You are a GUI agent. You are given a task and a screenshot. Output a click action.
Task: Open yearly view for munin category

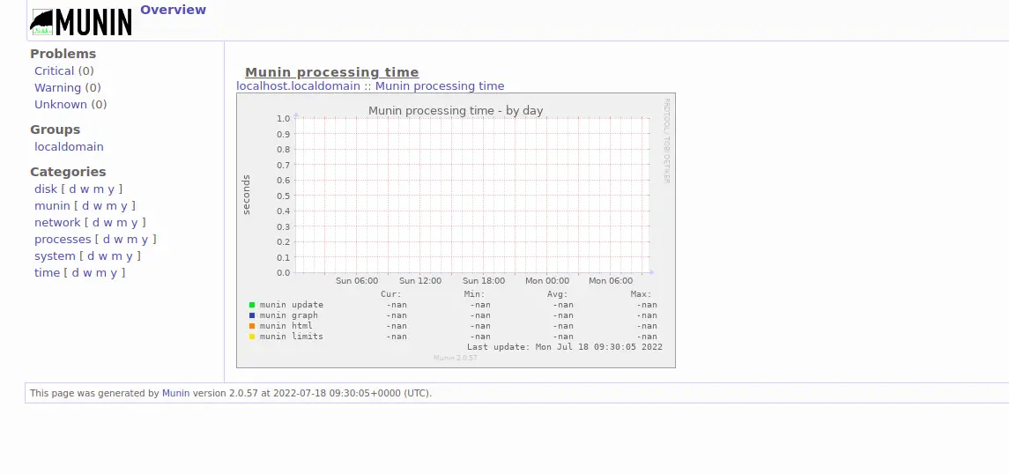click(125, 206)
